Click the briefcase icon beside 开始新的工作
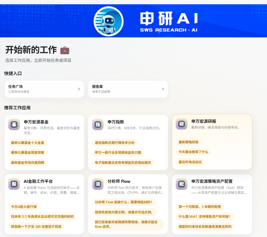Screen dimensions: 267x237 tap(65, 50)
